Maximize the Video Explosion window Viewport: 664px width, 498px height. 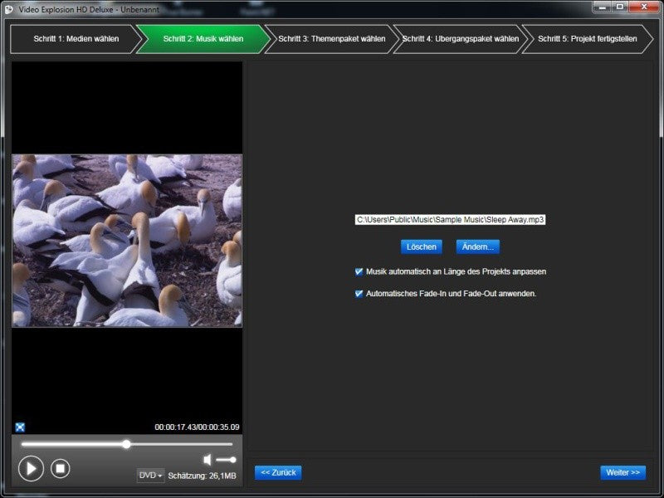pyautogui.click(x=620, y=7)
